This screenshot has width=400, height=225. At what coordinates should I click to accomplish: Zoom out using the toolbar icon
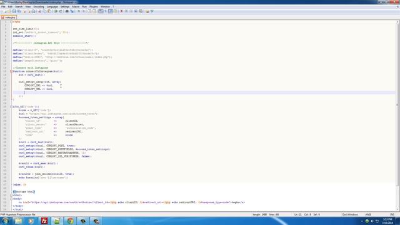tap(83, 11)
